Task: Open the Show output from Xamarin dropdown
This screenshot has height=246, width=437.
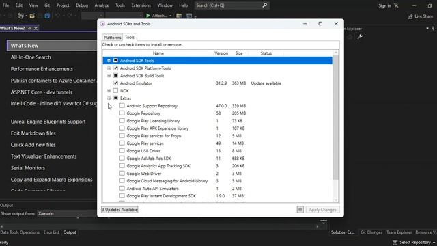Action: pos(68,213)
